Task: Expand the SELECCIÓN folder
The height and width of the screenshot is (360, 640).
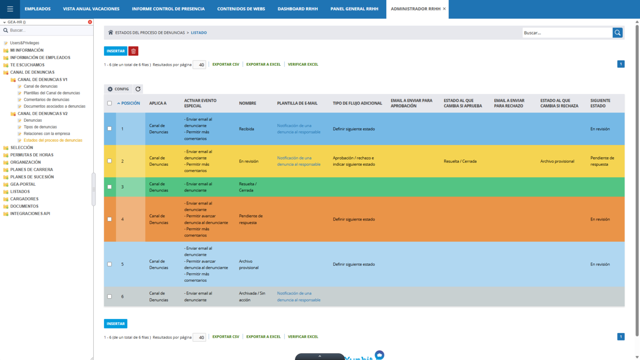Action: [21, 148]
